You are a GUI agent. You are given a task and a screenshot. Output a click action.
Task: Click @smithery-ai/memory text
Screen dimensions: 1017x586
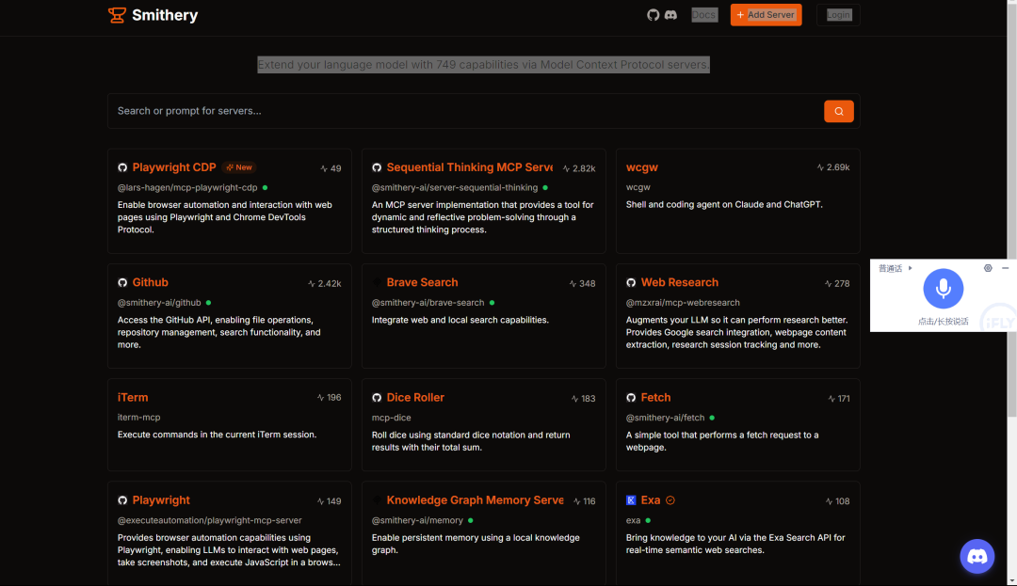417,520
